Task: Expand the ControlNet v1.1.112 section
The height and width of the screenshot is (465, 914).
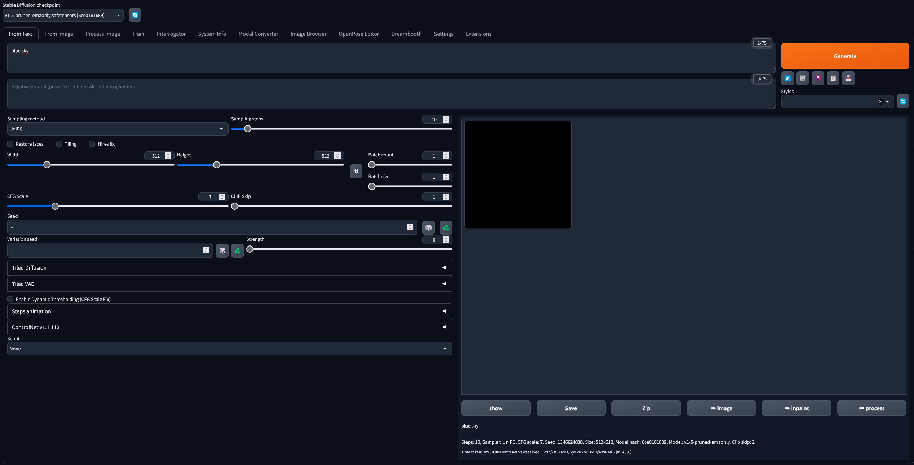Action: [230, 327]
